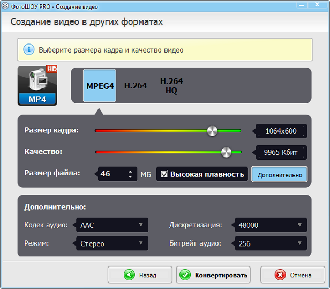Minimize the ФотоШОУ PRO window

pyautogui.click(x=302, y=5)
